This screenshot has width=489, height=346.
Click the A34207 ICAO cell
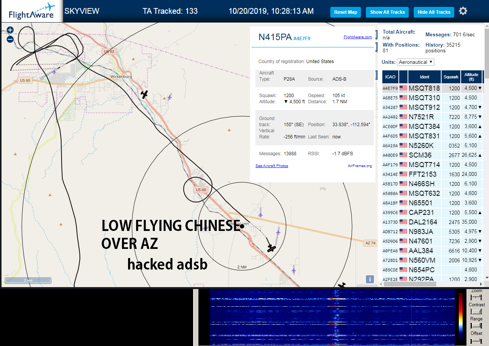coord(390,107)
